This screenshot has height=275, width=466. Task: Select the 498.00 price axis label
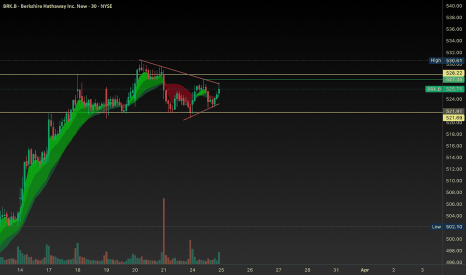(454, 250)
